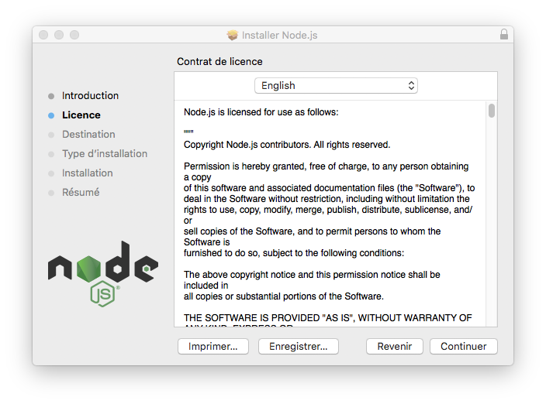Click the package icon beside Installer Node.js
546x404 pixels.
click(232, 35)
